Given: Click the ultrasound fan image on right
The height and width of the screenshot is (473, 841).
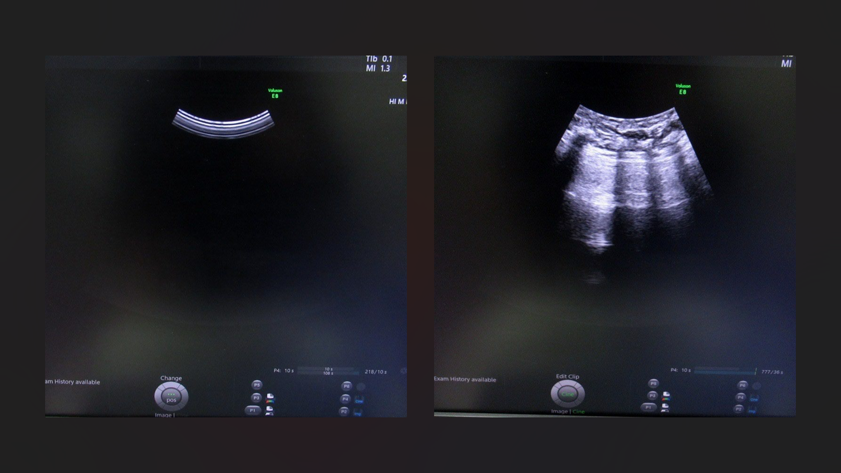Looking at the screenshot, I should click(631, 175).
